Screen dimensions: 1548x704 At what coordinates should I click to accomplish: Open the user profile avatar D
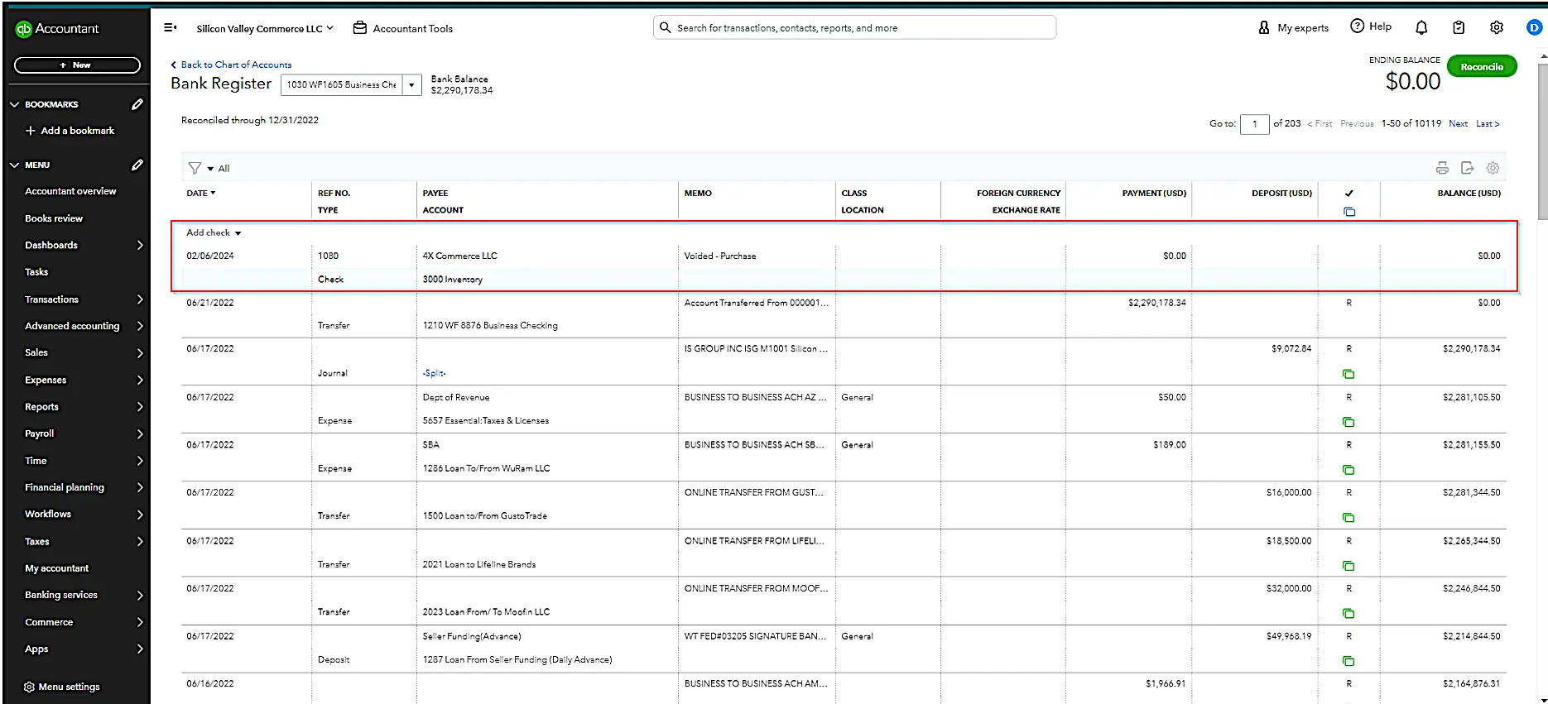click(x=1534, y=27)
